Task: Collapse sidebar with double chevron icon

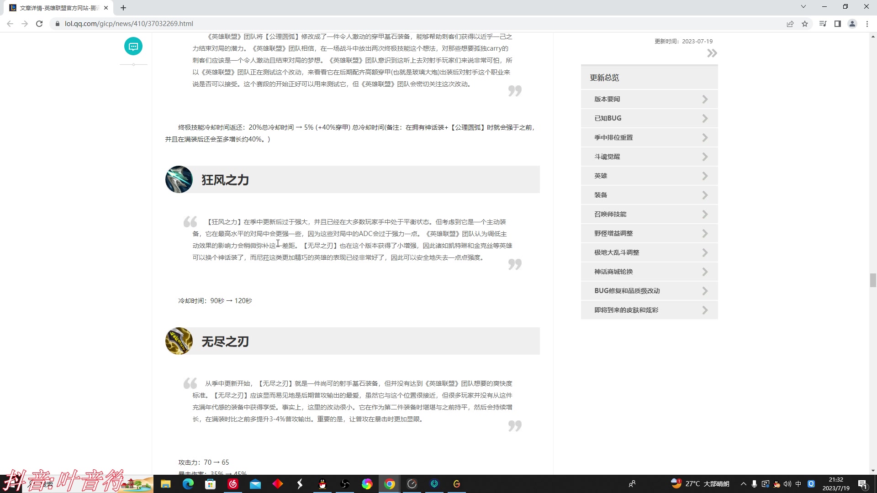Action: (x=712, y=53)
